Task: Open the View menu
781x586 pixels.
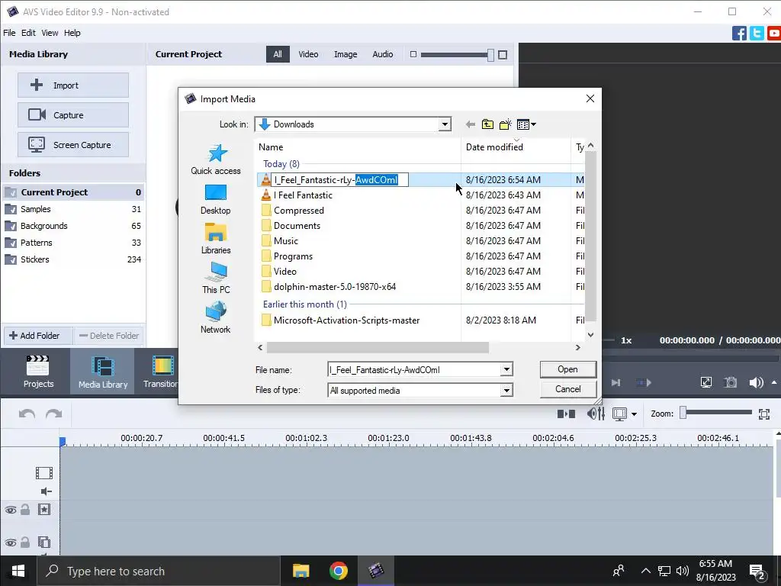Action: 50,33
